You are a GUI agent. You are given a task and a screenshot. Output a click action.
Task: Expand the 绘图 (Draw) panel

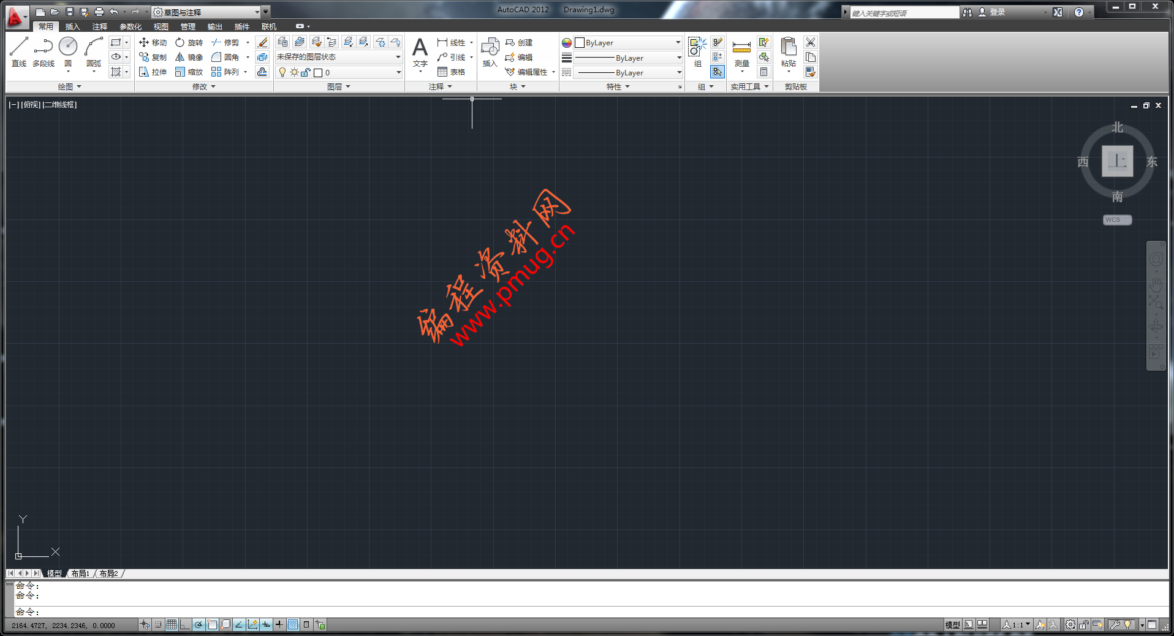tap(69, 86)
